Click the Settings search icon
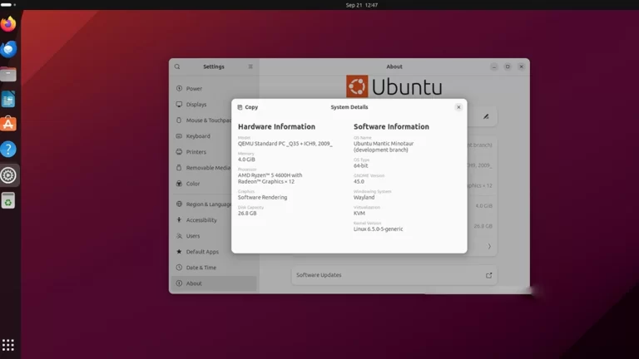 coord(177,66)
